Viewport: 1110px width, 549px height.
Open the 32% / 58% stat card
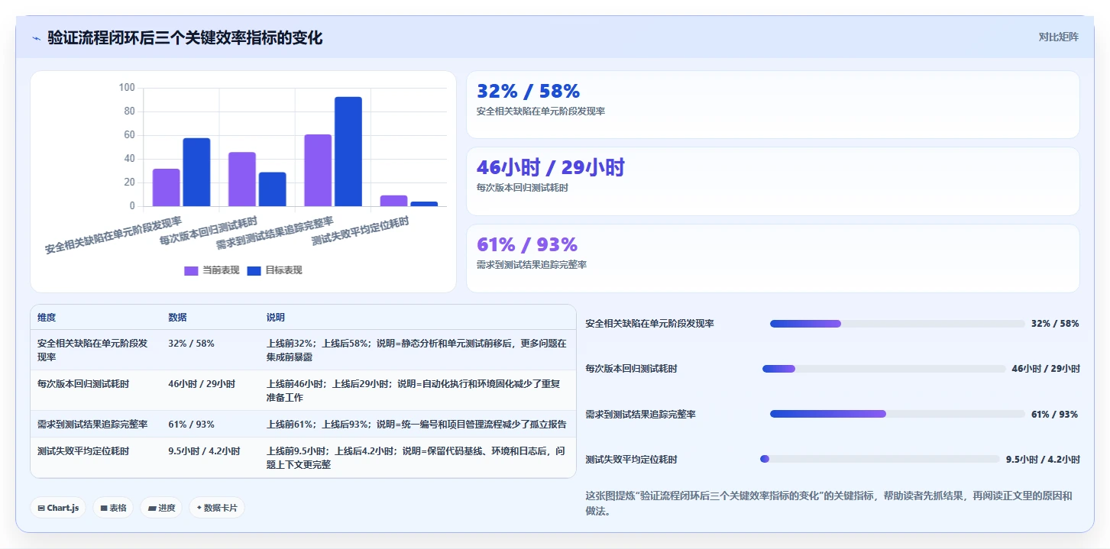[772, 105]
